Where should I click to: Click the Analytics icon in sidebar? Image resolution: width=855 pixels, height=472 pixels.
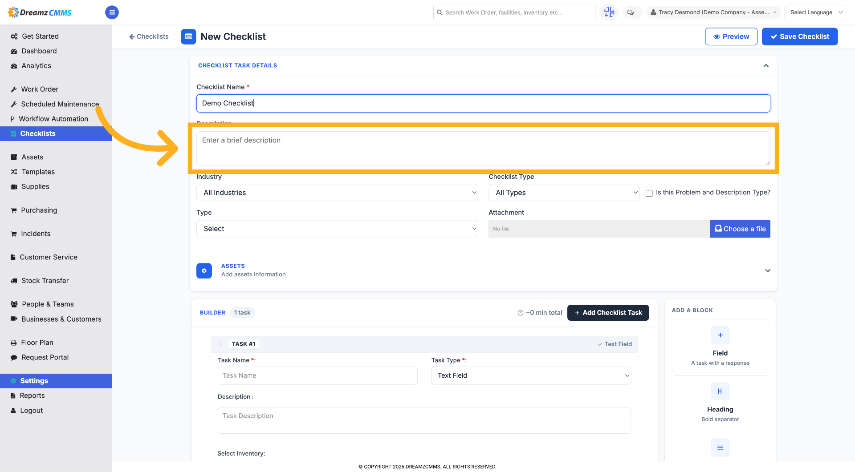(14, 66)
